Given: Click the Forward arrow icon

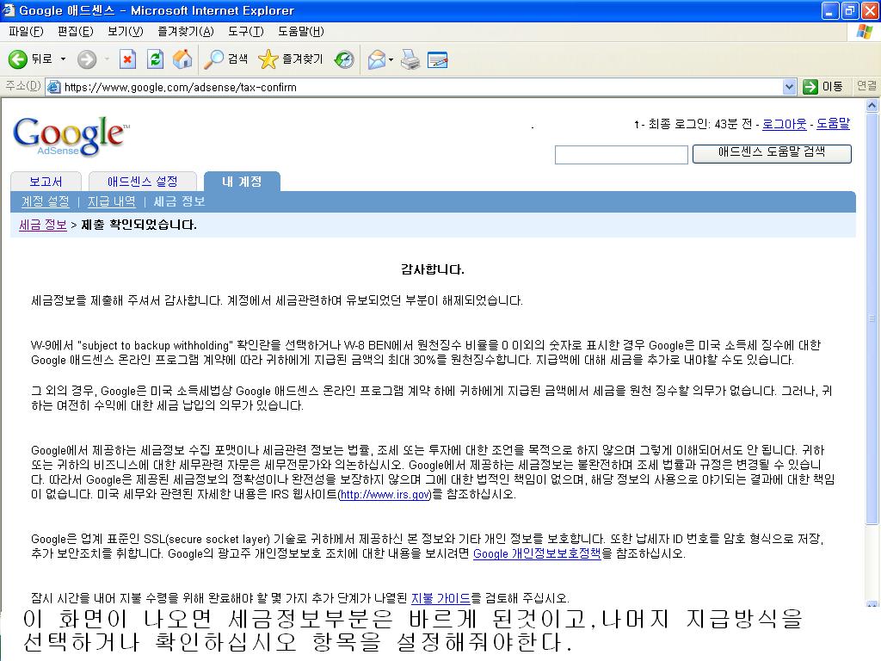Looking at the screenshot, I should tap(87, 59).
